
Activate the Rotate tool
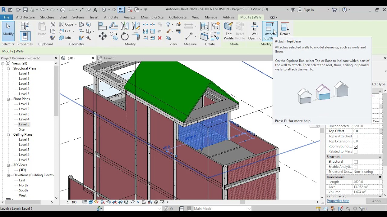coord(125,36)
